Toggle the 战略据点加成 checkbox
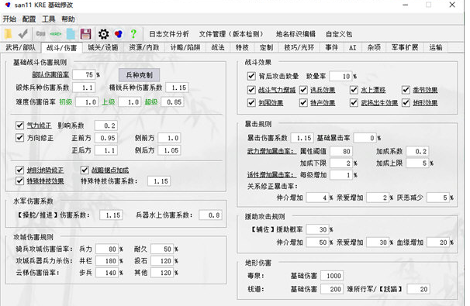The image size is (470, 306). coord(85,170)
